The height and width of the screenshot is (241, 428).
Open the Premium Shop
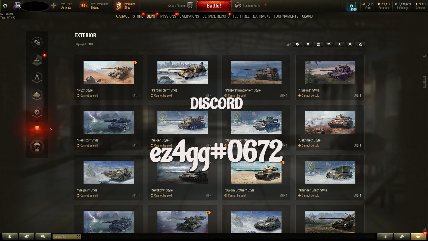pos(126,6)
